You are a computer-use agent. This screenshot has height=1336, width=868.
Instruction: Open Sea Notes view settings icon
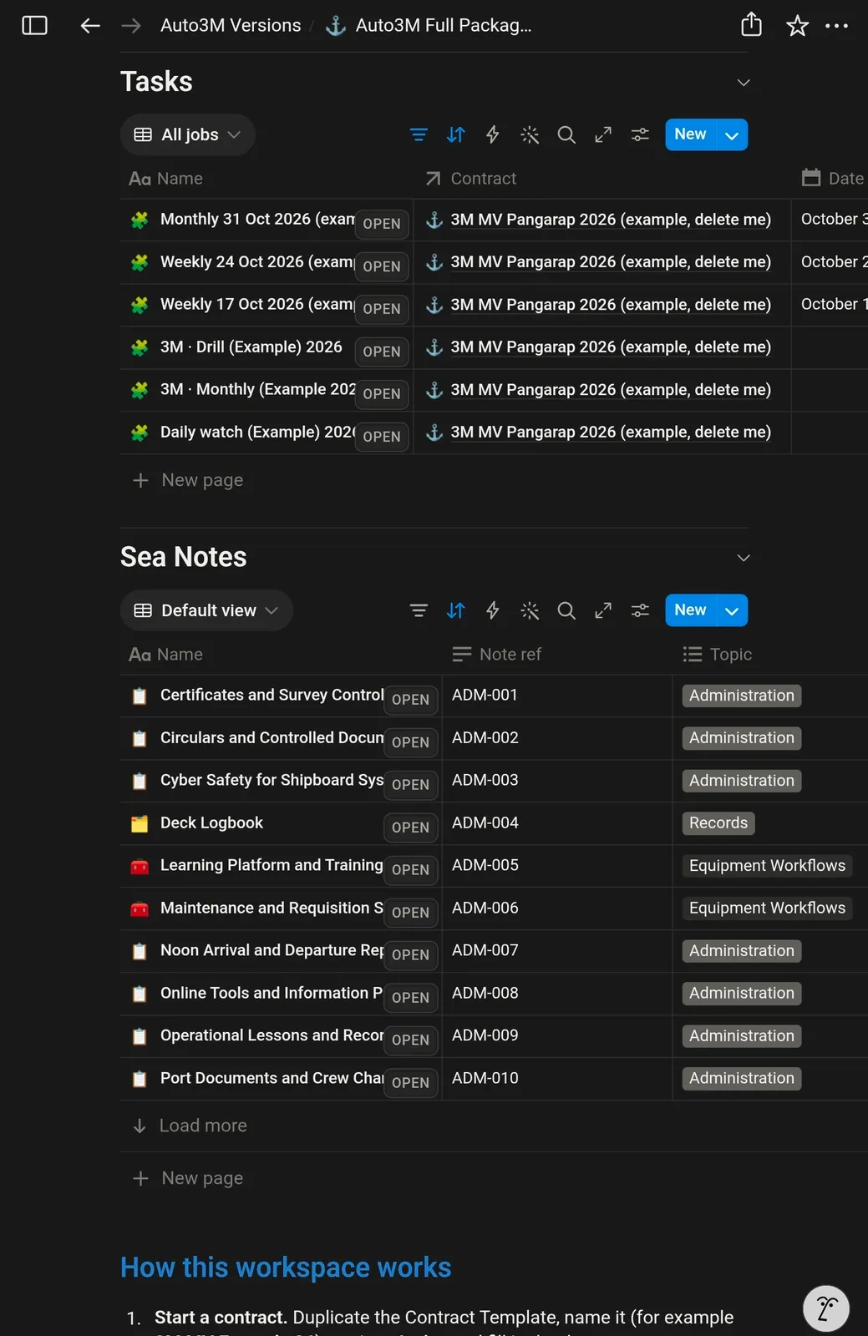click(640, 610)
